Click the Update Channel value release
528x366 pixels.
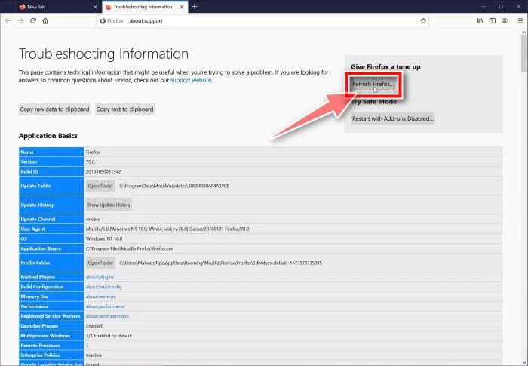(x=93, y=219)
